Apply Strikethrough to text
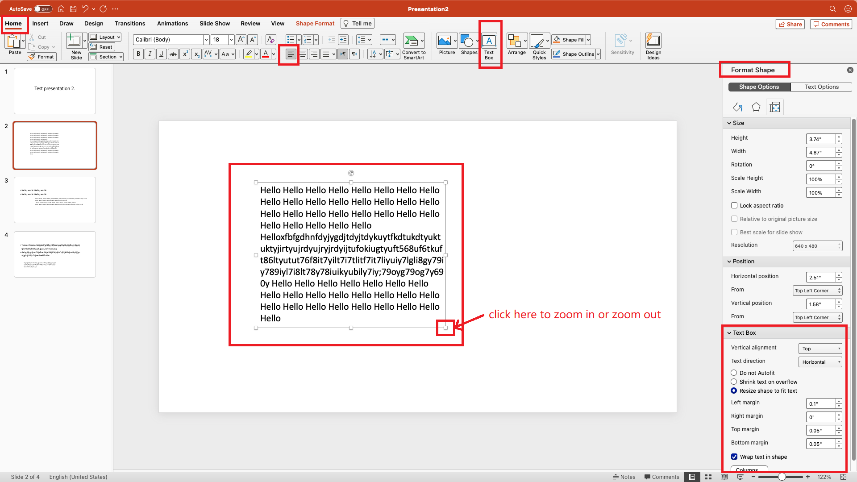 pyautogui.click(x=173, y=54)
